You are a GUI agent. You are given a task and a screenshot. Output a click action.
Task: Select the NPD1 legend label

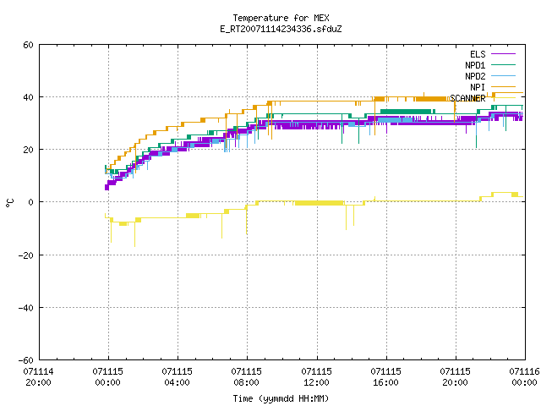click(475, 65)
